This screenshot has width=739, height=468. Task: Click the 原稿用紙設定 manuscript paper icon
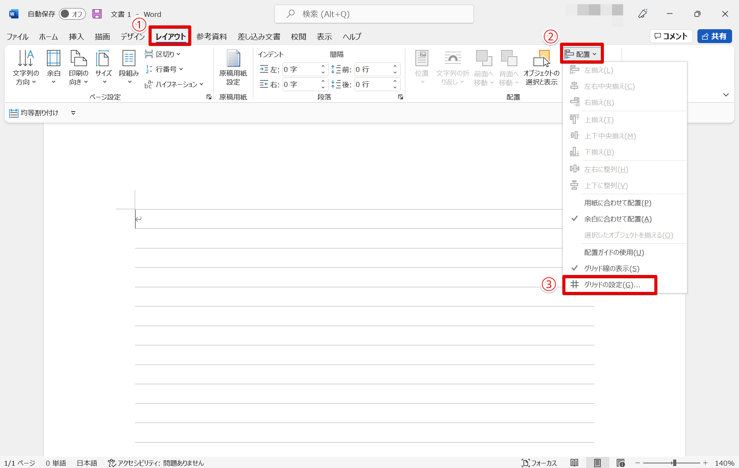pos(233,68)
